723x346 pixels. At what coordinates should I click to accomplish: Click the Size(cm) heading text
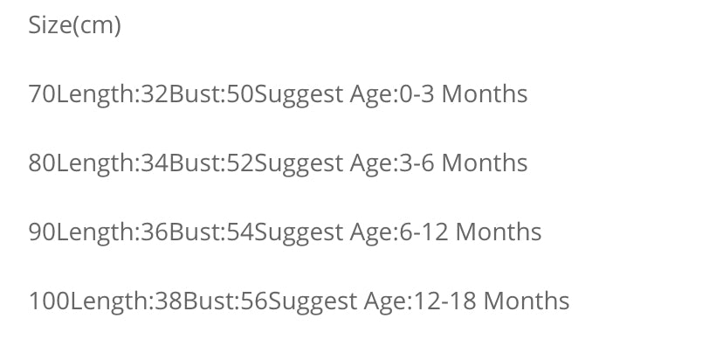75,25
